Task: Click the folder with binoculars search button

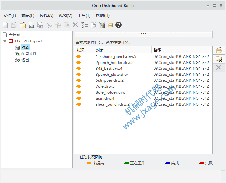Action: click(x=219, y=59)
